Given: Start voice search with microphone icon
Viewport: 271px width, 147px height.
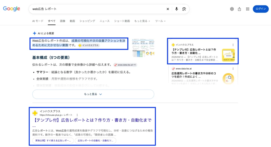Looking at the screenshot, I should point(177,9).
